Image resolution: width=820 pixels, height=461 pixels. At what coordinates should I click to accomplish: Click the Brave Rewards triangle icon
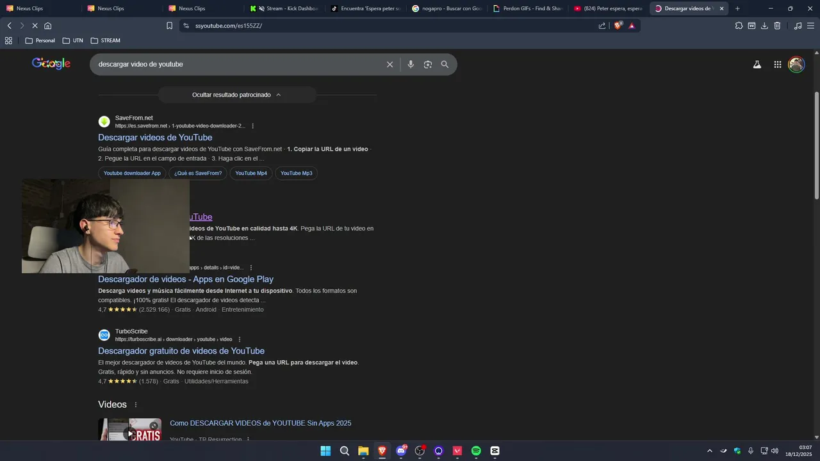(x=632, y=26)
